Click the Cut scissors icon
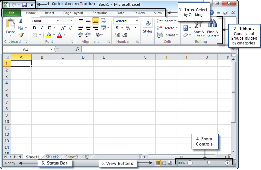Screen dimensions: 261x170 [21, 21]
